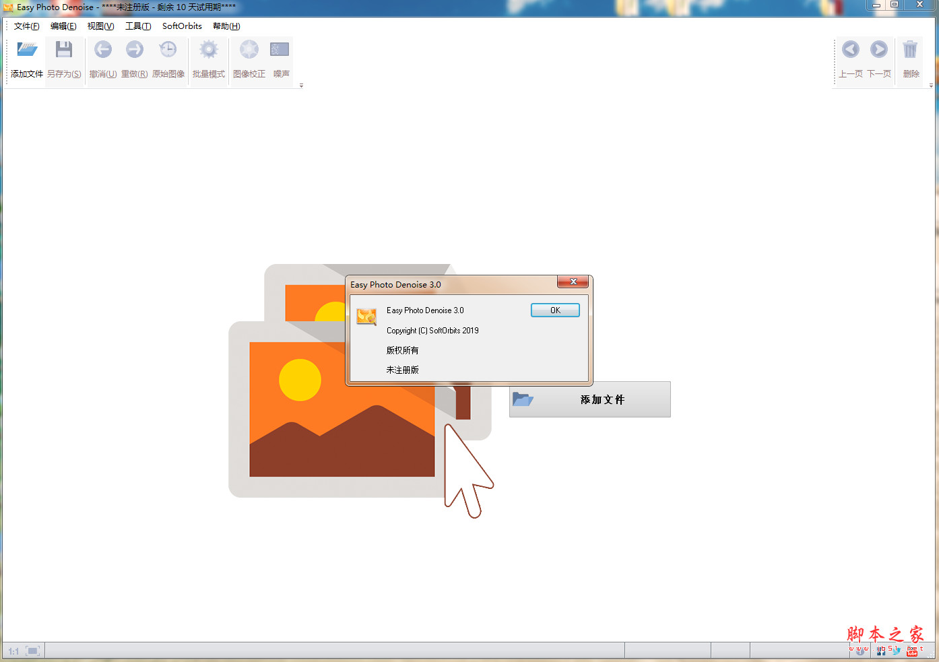Viewport: 939px width, 662px height.
Task: Click the Save As (另存为) floppy disk icon
Action: click(x=64, y=50)
